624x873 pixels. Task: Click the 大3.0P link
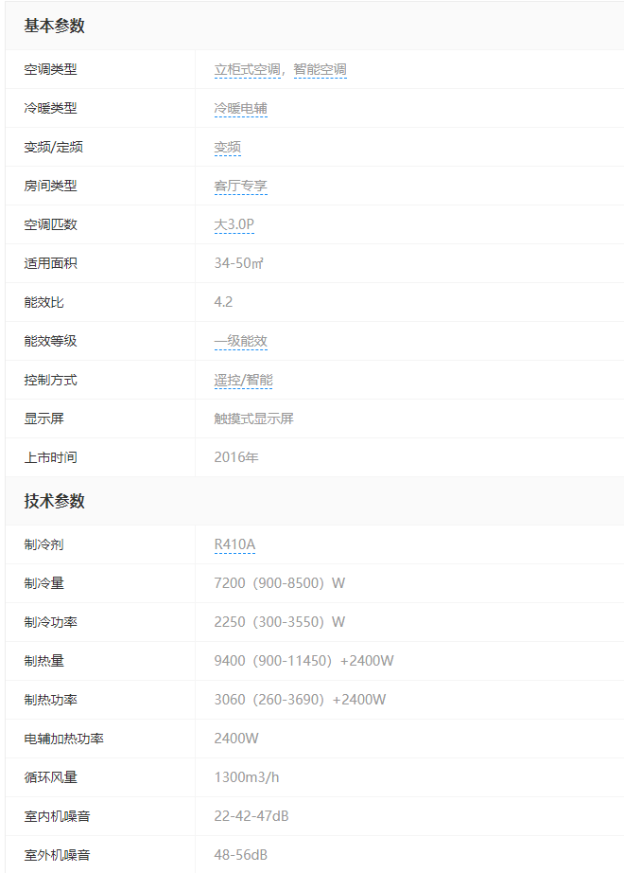234,224
